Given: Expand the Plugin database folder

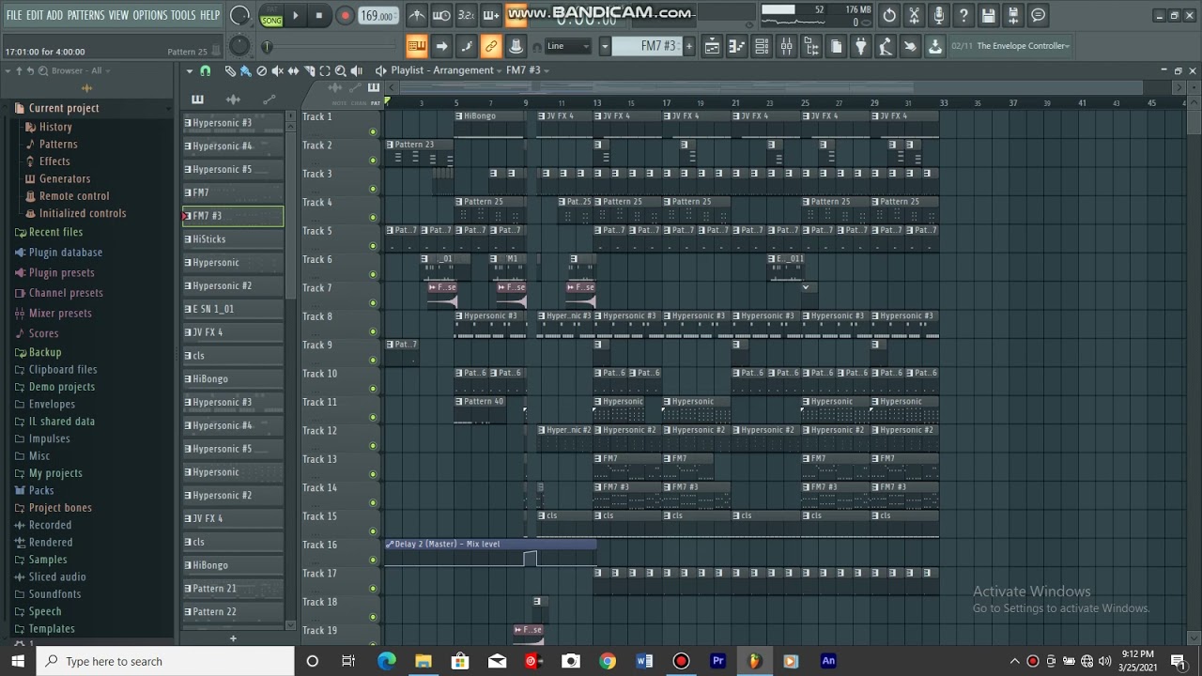Looking at the screenshot, I should tap(65, 253).
